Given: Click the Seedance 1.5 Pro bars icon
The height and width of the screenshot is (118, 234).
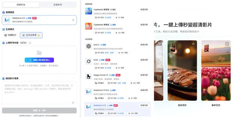Looking at the screenshot, I should 89,92.
